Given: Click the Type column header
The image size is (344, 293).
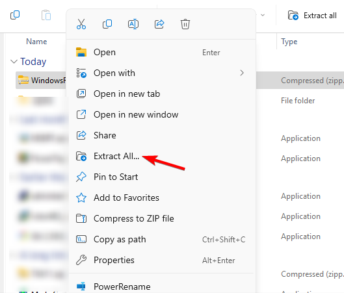Looking at the screenshot, I should click(289, 42).
